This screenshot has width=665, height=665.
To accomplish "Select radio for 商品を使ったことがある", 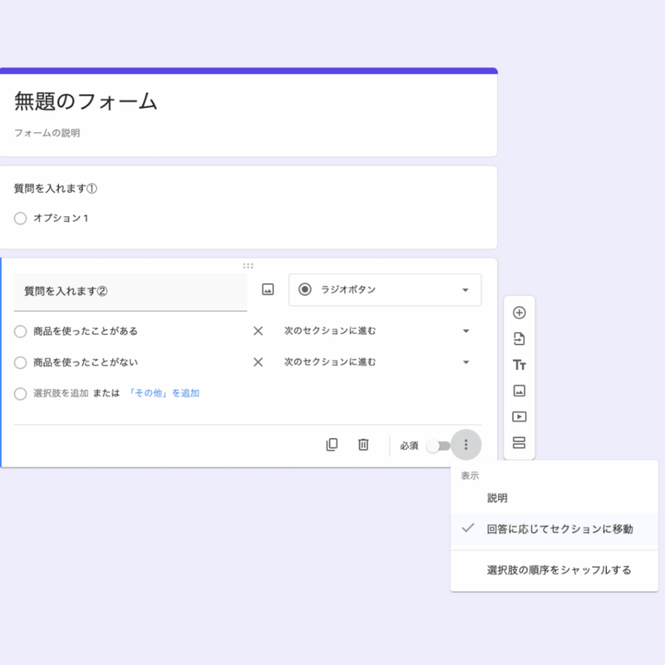I will (20, 331).
